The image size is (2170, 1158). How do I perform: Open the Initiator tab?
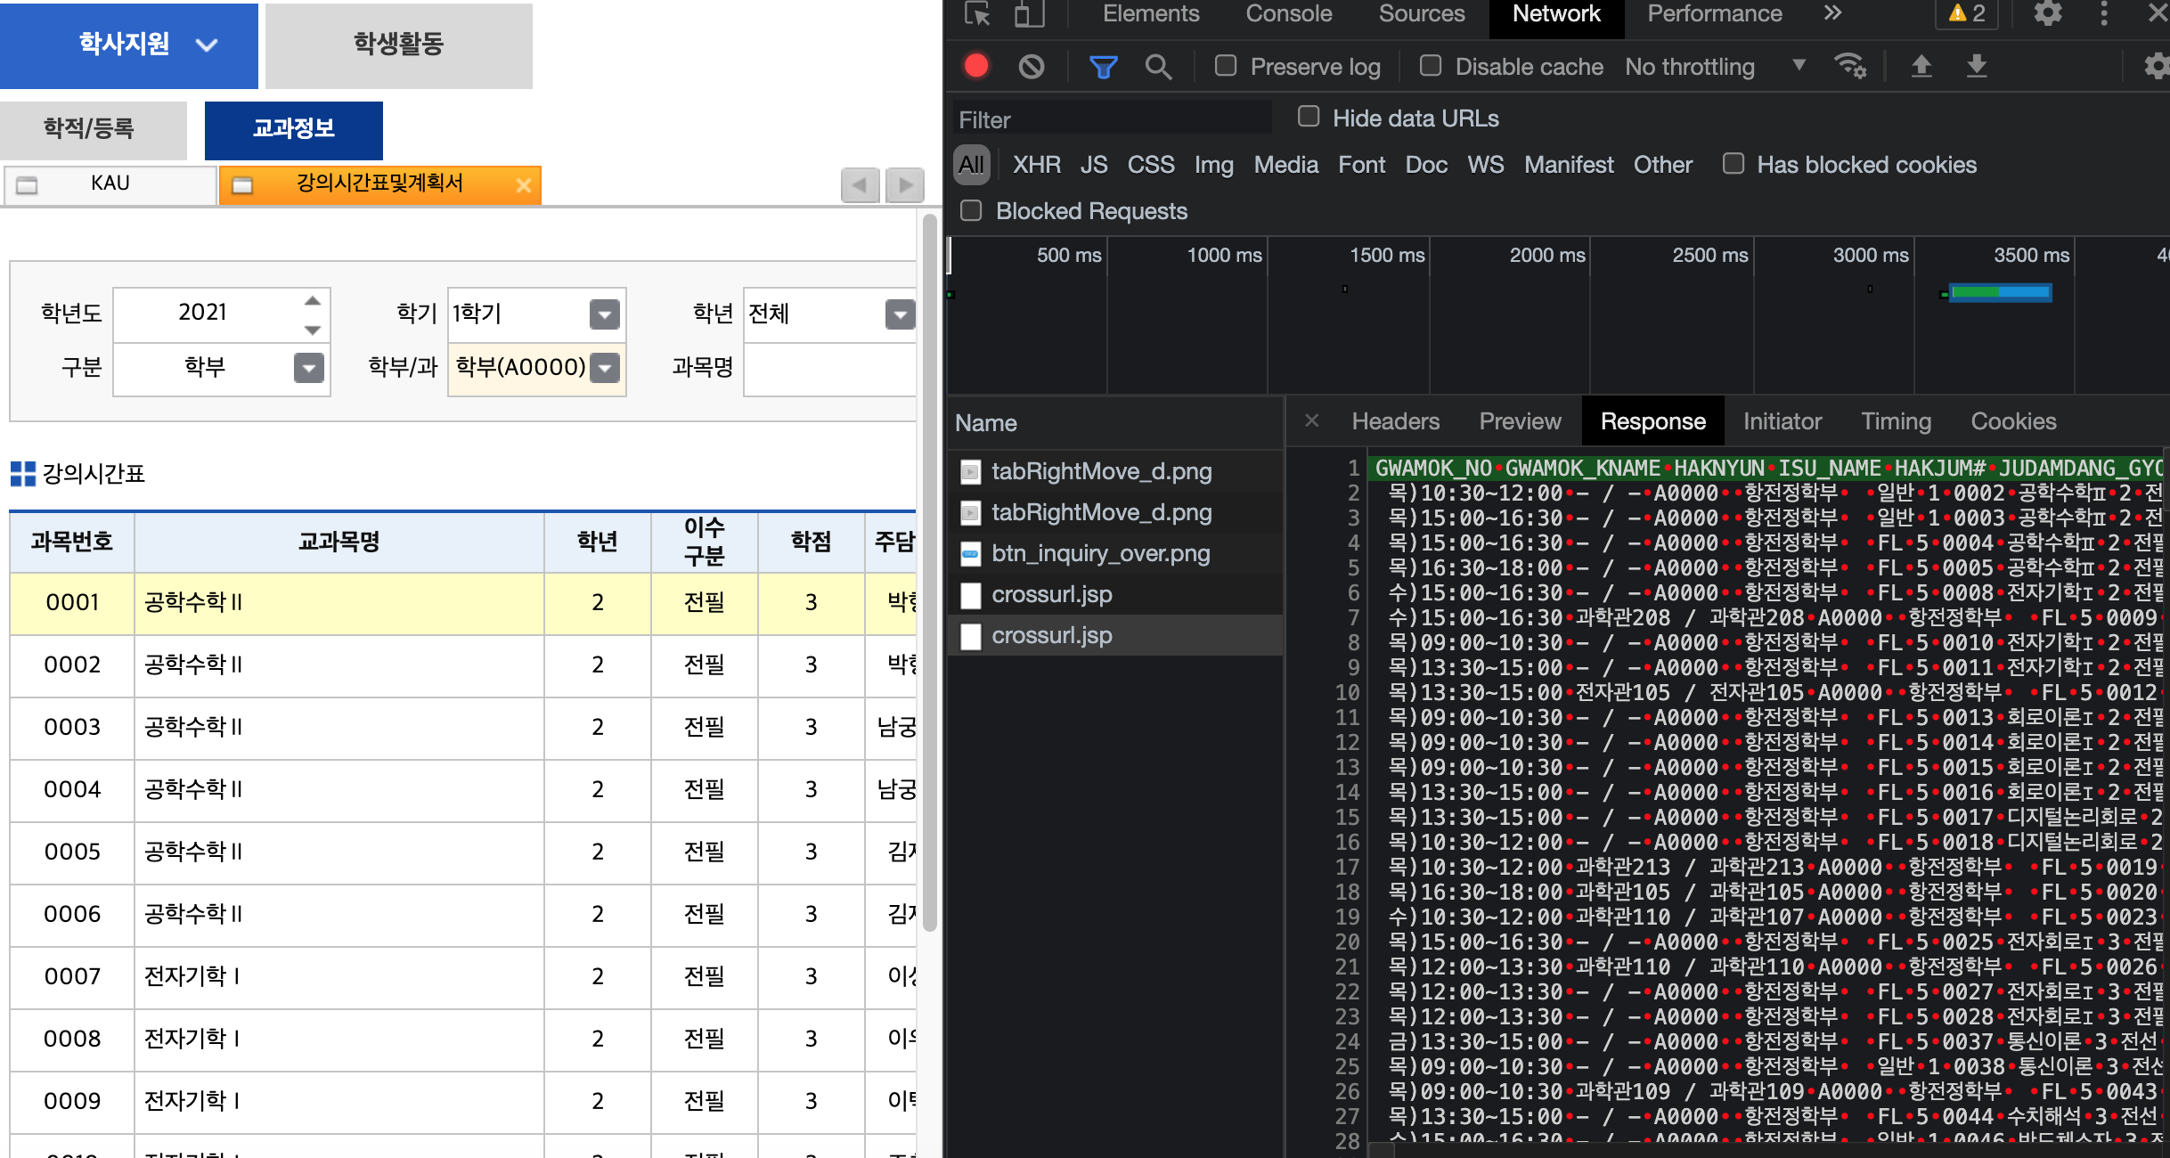1782,421
